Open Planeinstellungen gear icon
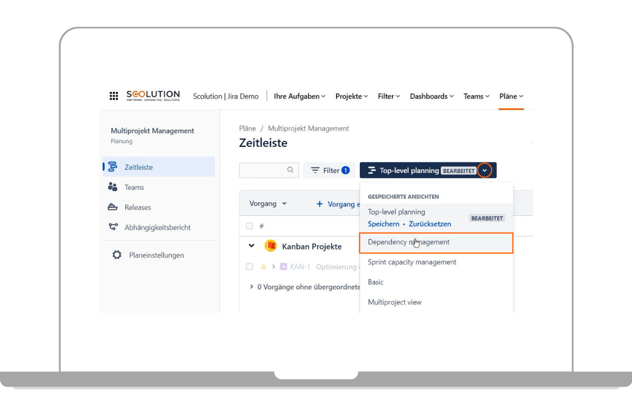 (117, 255)
